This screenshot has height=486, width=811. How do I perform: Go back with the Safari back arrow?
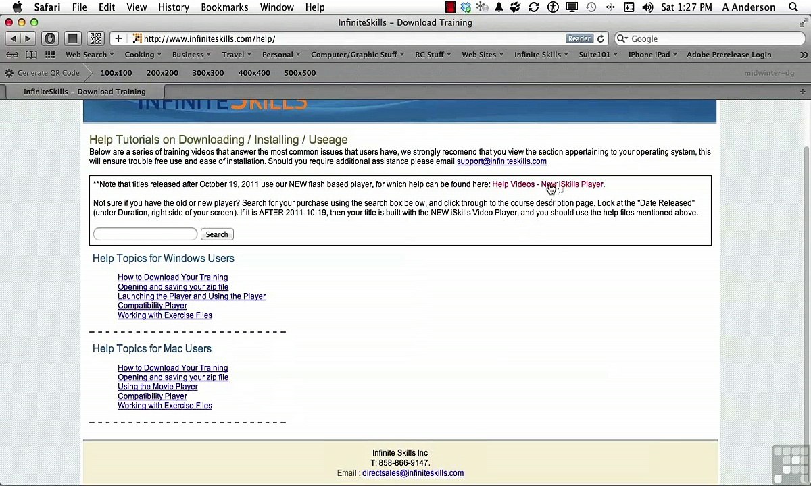(x=13, y=38)
